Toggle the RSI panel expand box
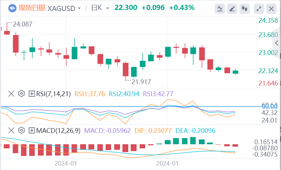Image resolution: width=281 pixels, height=170 pixels. [32, 93]
